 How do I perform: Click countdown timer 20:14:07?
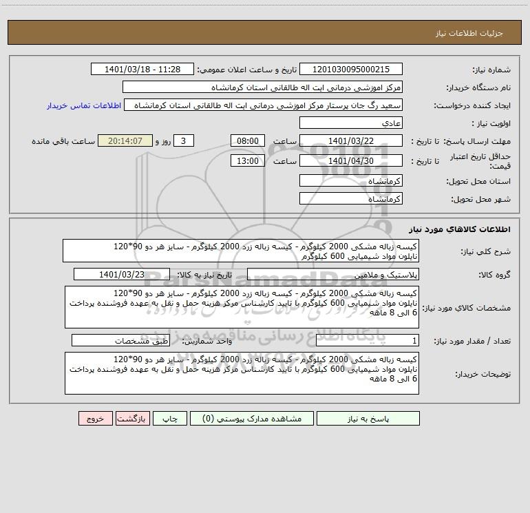pos(125,141)
